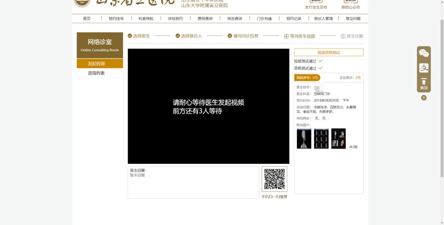Click the 选择医生 step checkmark

130,36
